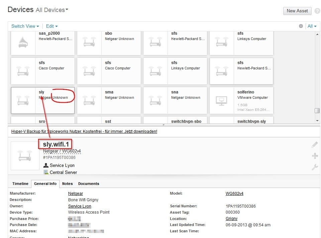
Task: Select the router icon on the sly tile
Action: pos(23,100)
